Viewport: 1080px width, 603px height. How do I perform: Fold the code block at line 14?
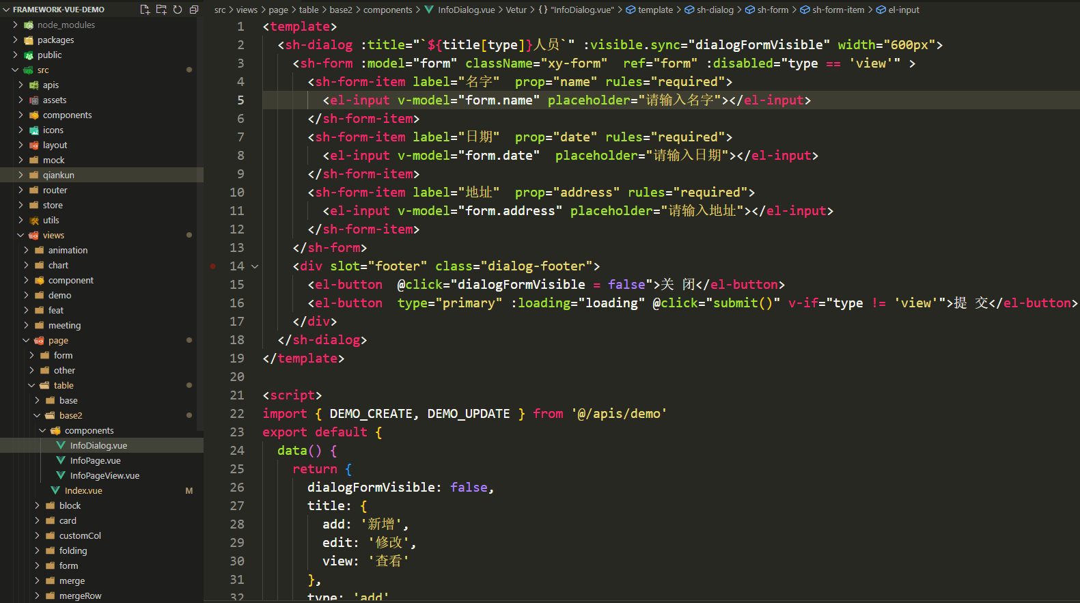255,266
